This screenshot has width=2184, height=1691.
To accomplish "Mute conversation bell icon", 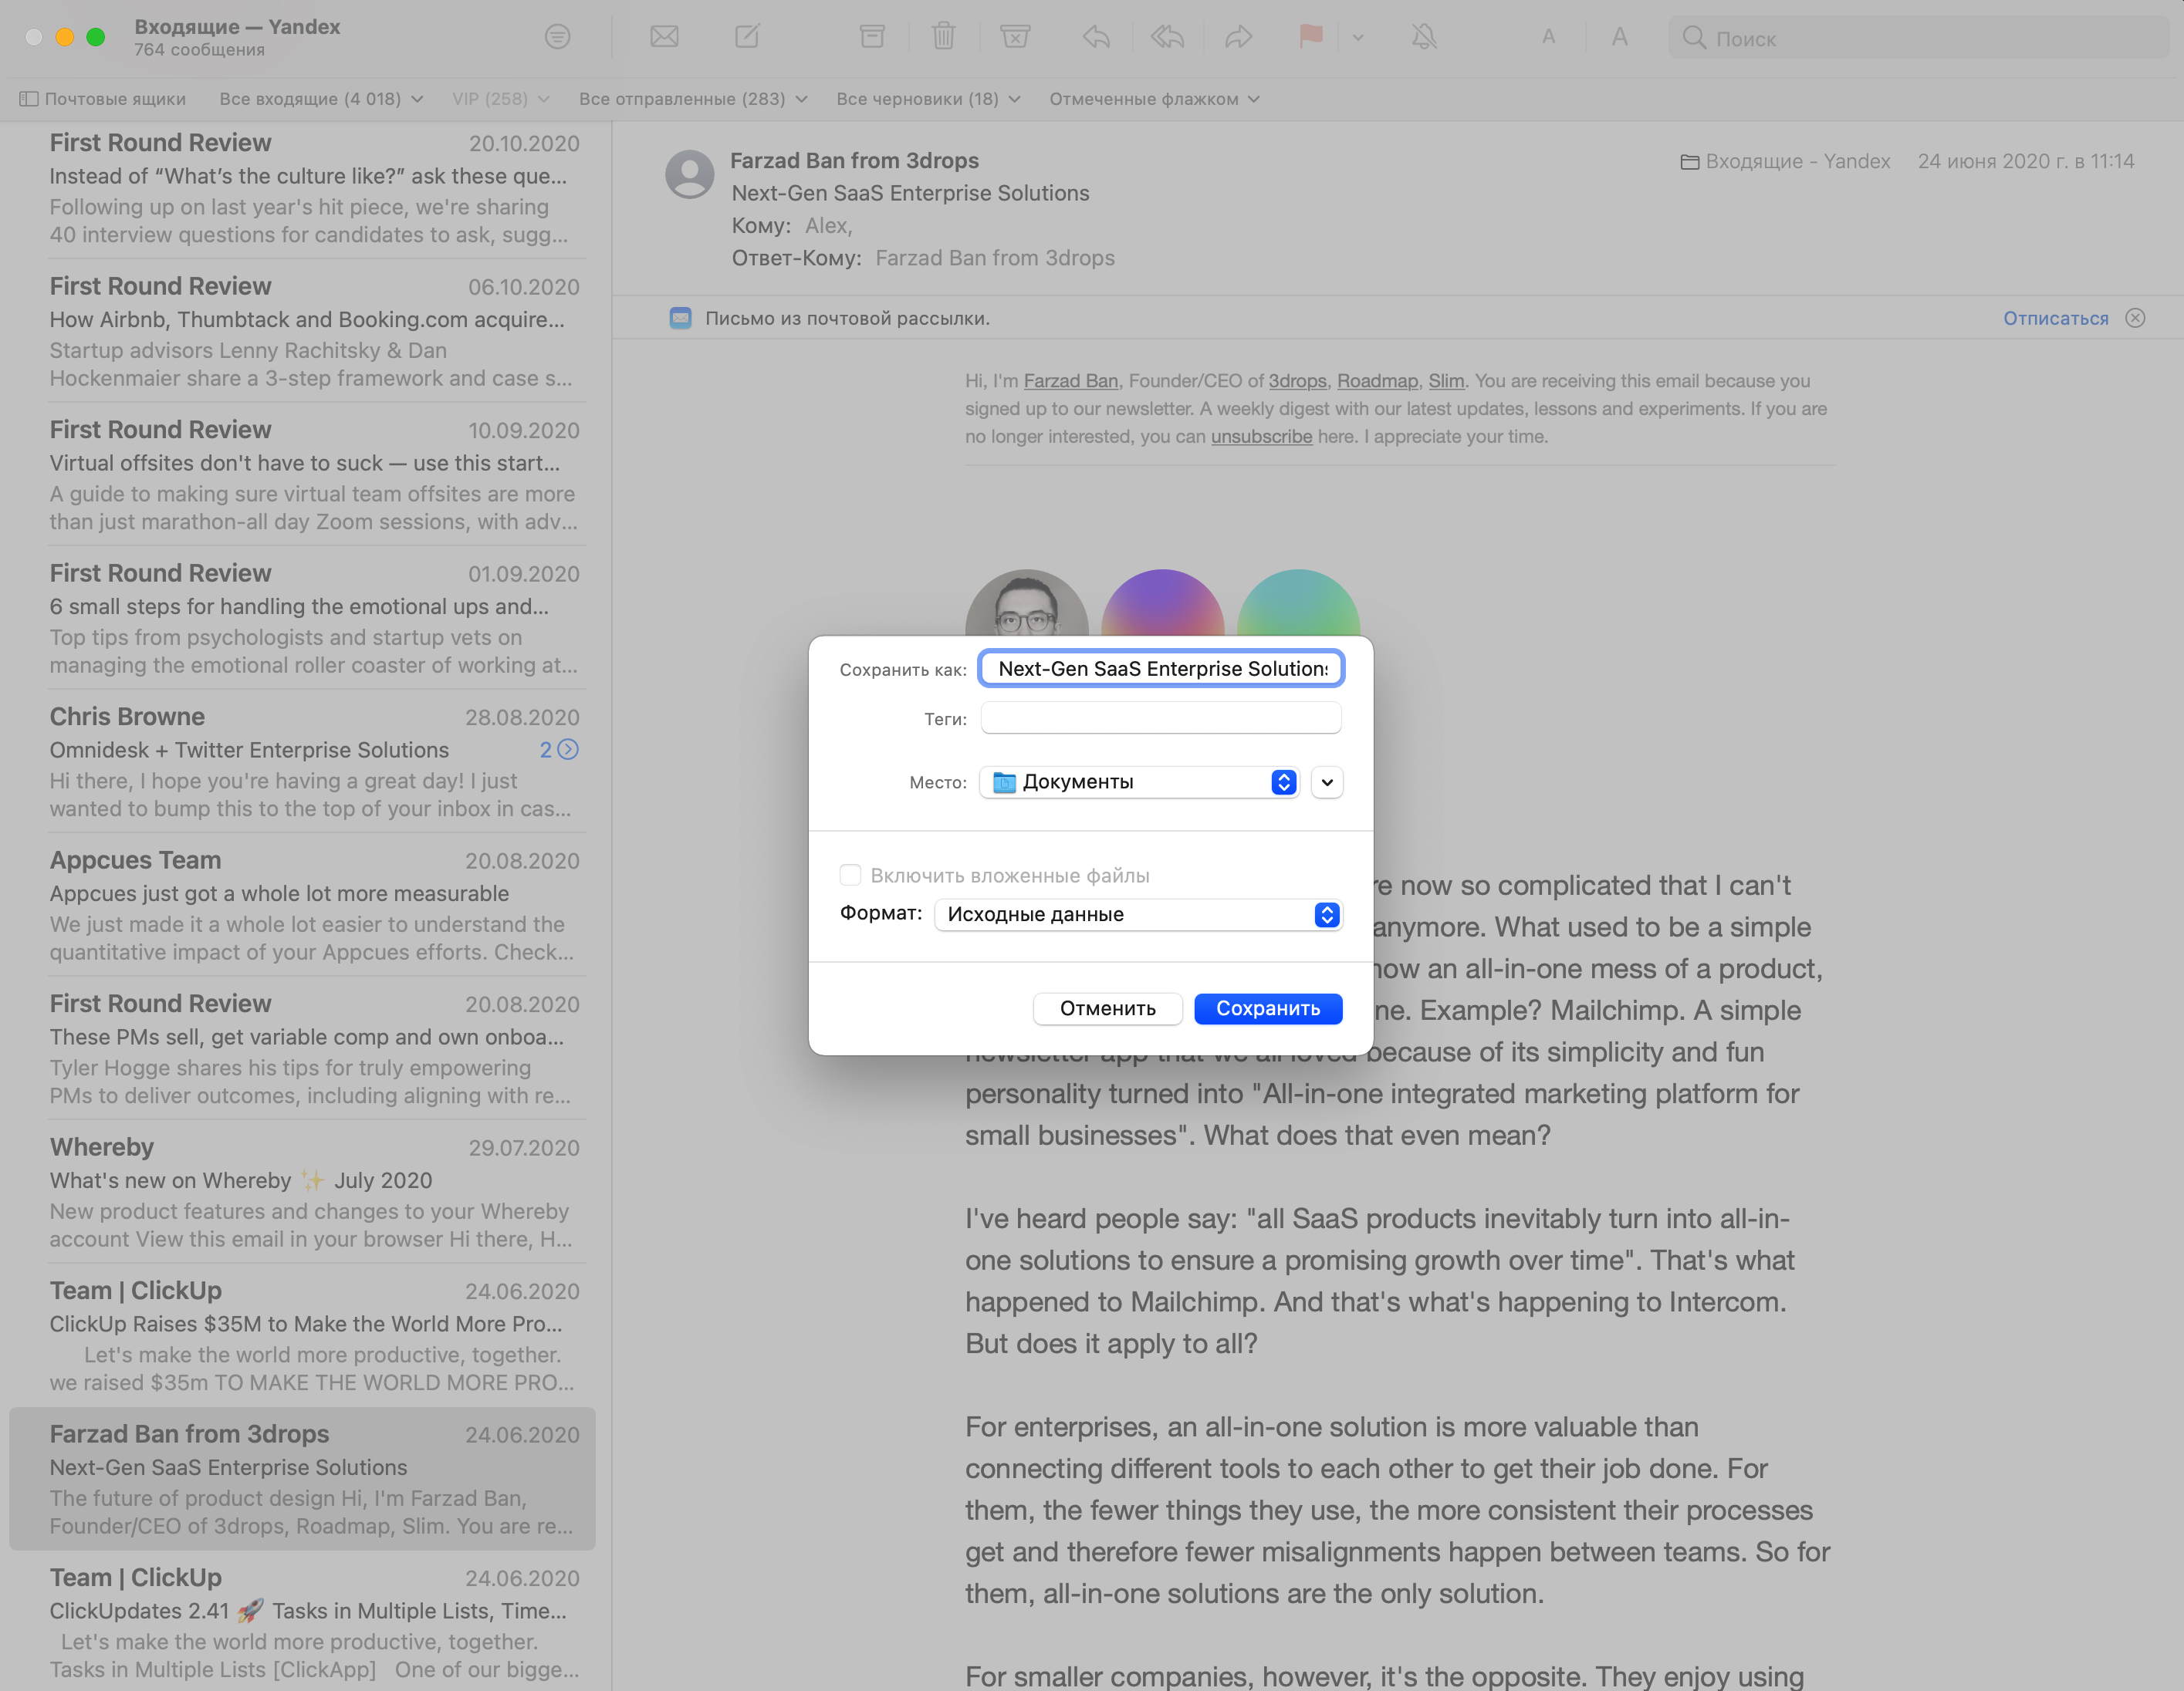I will pos(1424,37).
